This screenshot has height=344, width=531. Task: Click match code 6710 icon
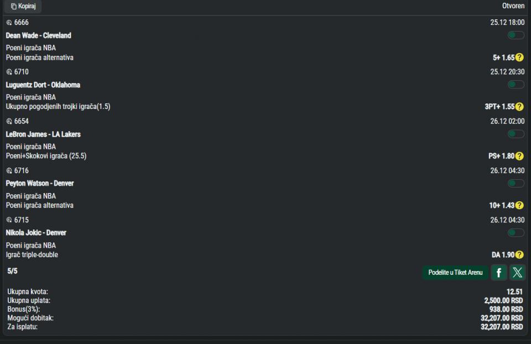[9, 72]
